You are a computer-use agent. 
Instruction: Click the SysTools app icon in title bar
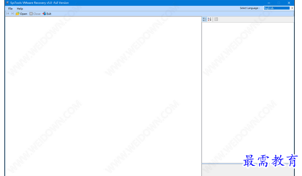(8, 3)
